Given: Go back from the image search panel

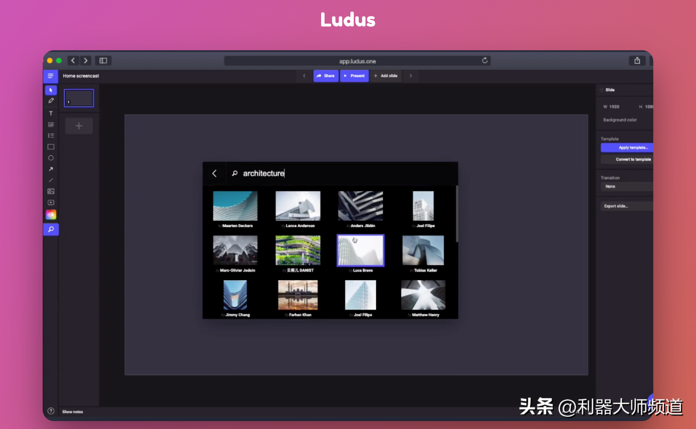Looking at the screenshot, I should click(x=214, y=173).
